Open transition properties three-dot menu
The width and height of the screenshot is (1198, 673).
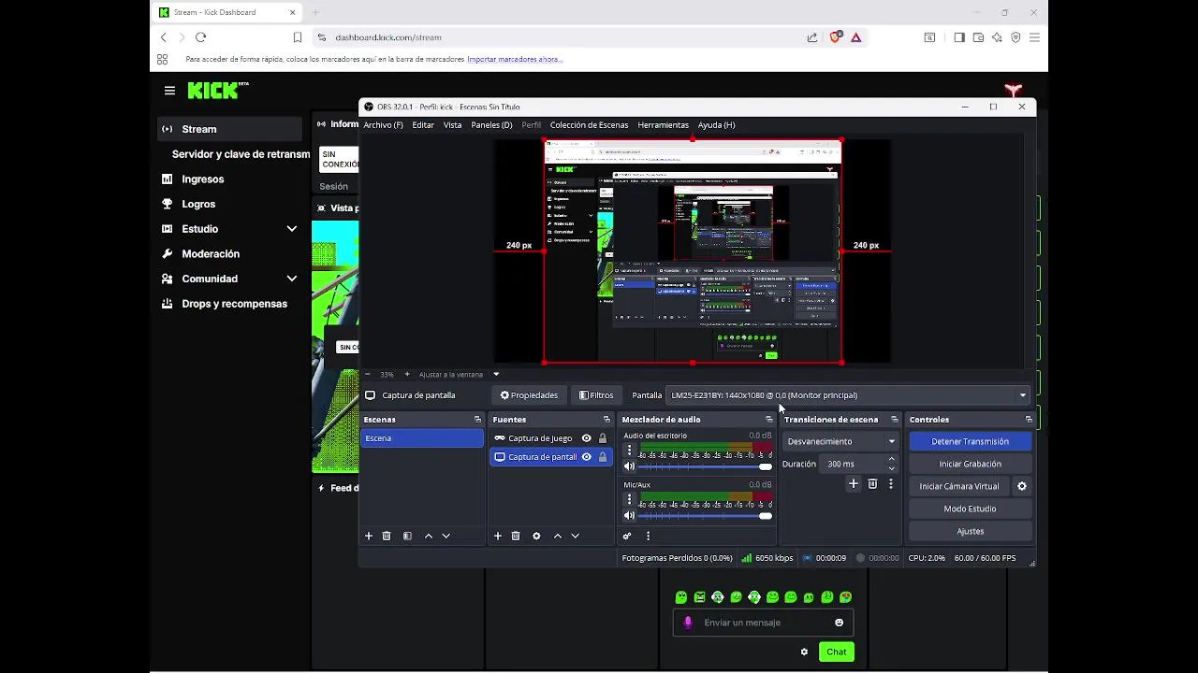[891, 483]
